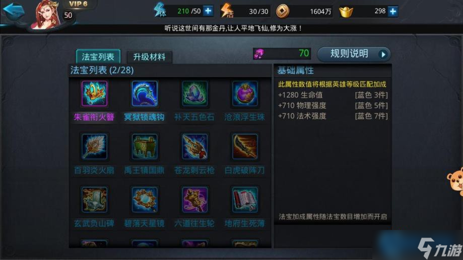Switch to the 法宝列表 tab
The width and height of the screenshot is (463, 260).
click(98, 56)
